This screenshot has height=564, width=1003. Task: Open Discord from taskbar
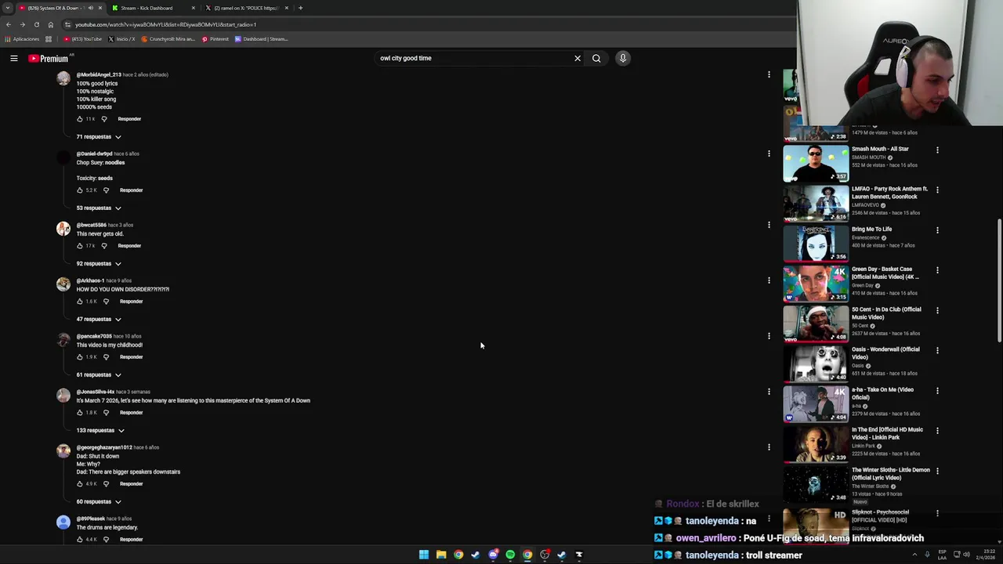[x=493, y=555]
